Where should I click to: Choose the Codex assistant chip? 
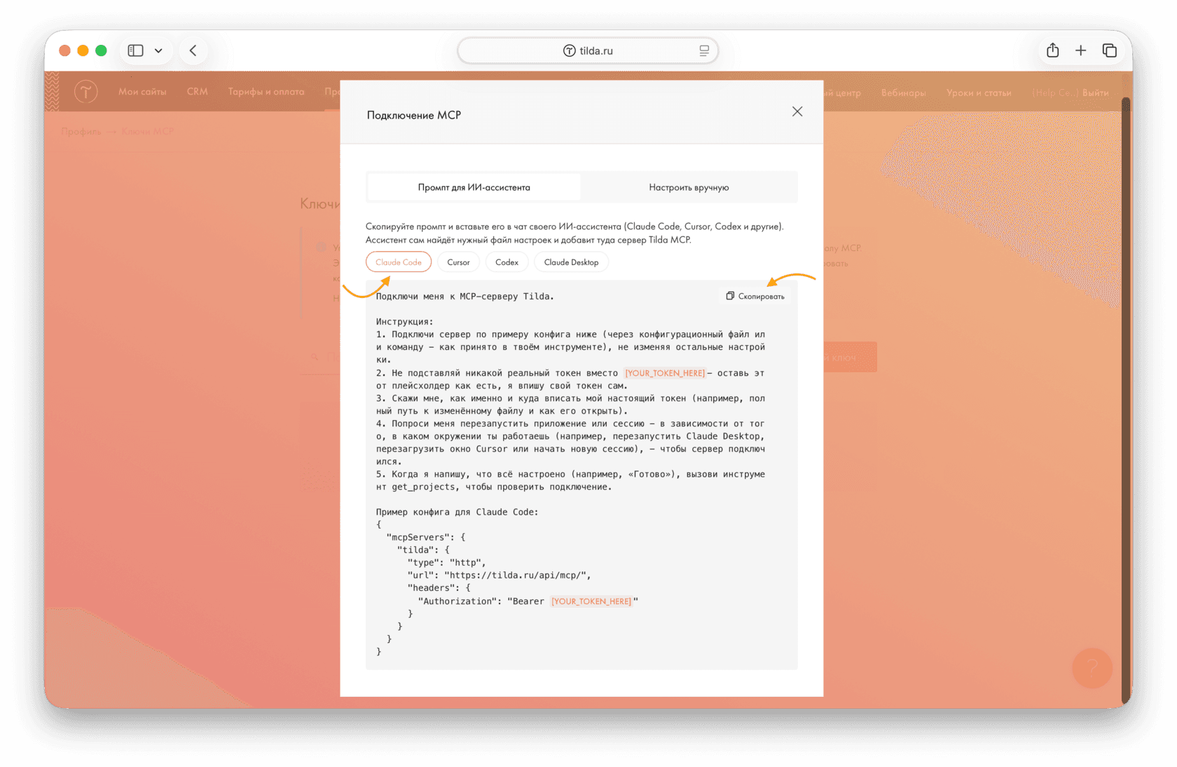click(x=507, y=262)
